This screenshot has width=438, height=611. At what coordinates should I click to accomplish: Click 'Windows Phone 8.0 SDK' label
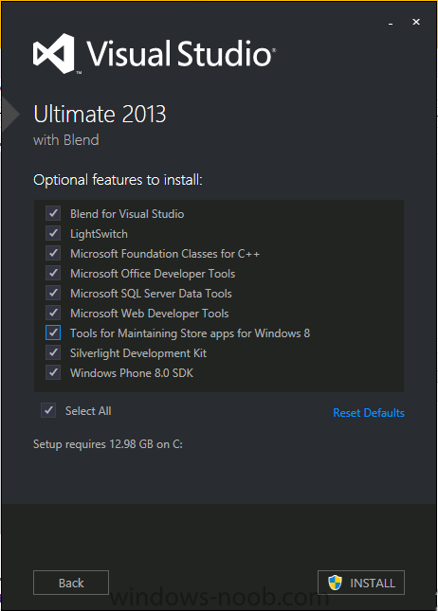[132, 373]
